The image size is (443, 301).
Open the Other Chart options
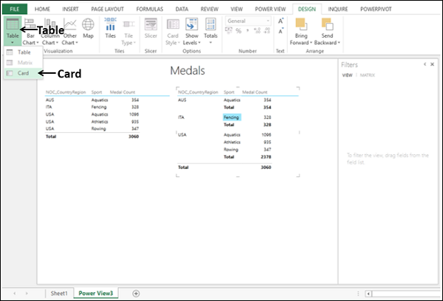69,34
